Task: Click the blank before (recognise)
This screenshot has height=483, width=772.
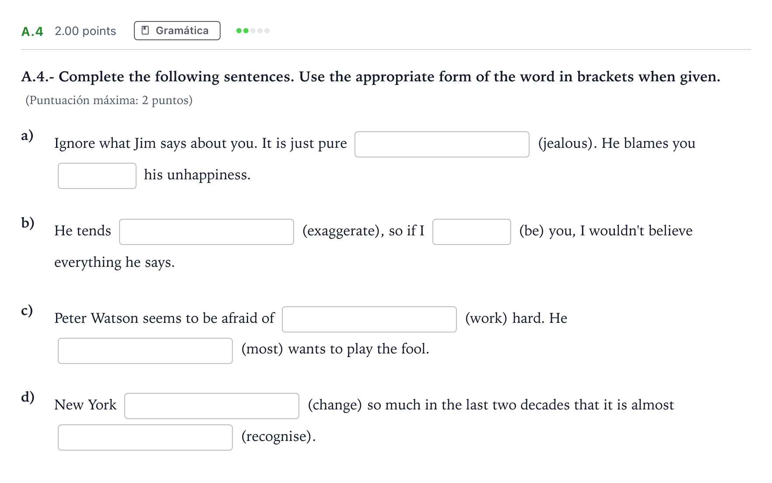Action: tap(145, 437)
